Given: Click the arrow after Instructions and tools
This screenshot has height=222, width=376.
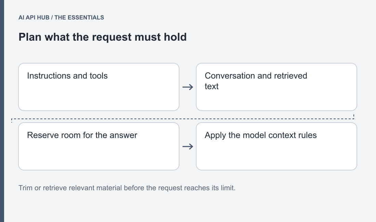Looking at the screenshot, I should 188,87.
